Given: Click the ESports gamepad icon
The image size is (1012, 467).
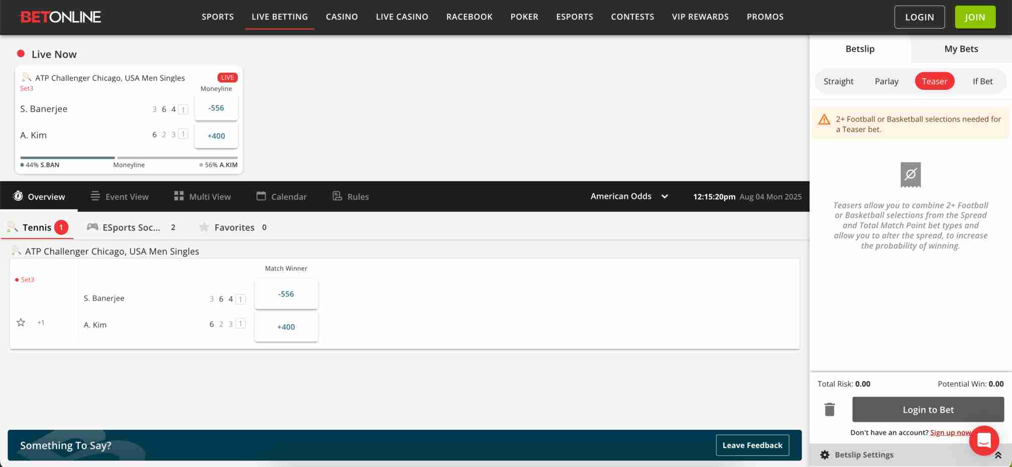Looking at the screenshot, I should (x=92, y=227).
